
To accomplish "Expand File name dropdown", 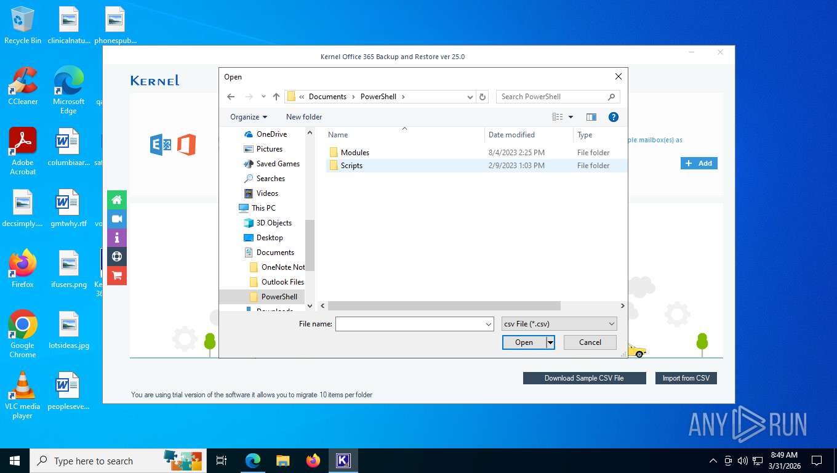I will [x=489, y=324].
